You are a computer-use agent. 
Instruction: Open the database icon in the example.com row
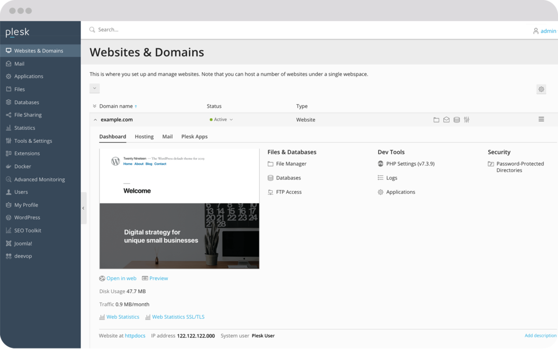(456, 120)
